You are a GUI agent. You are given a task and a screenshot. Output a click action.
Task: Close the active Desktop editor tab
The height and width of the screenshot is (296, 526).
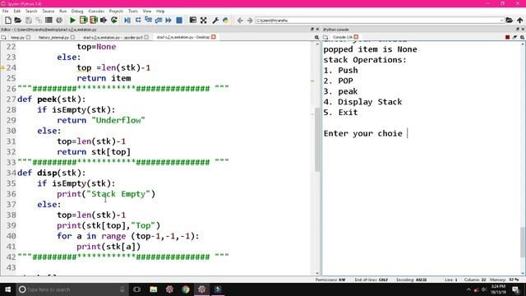tap(214, 37)
